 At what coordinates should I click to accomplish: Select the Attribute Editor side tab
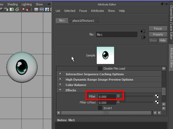pos(171,58)
